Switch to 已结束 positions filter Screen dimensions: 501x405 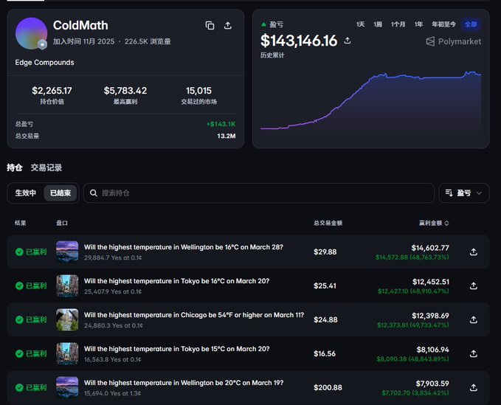click(61, 193)
